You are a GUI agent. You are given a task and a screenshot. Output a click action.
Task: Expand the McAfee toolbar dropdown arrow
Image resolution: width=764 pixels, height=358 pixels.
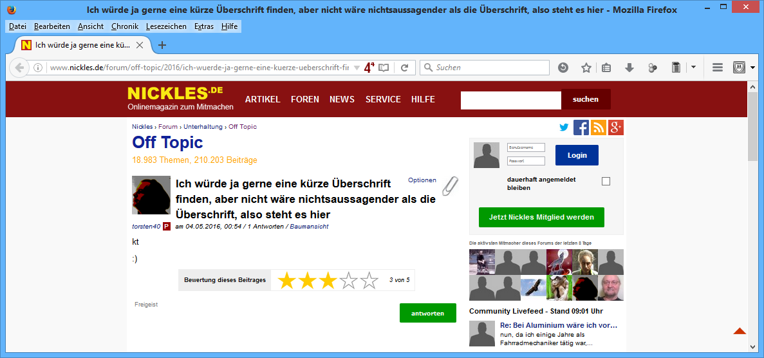click(x=752, y=68)
